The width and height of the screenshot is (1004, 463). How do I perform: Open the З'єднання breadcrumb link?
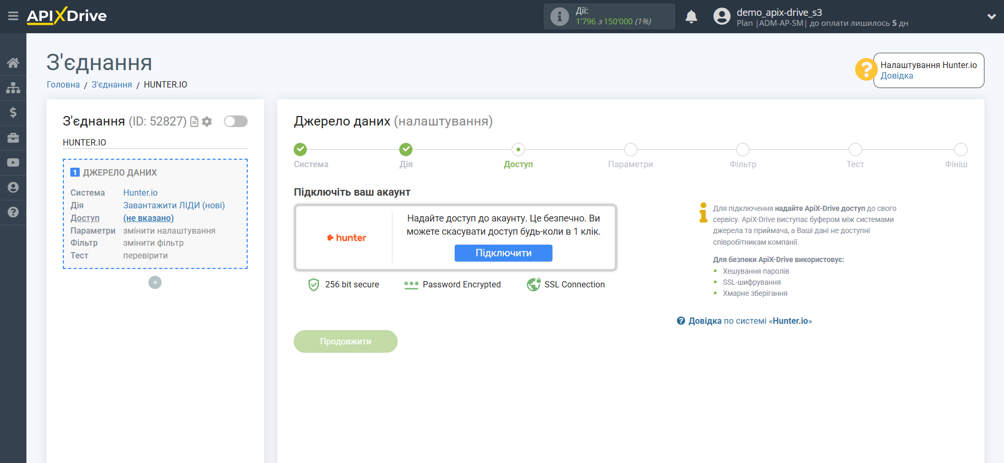click(111, 84)
